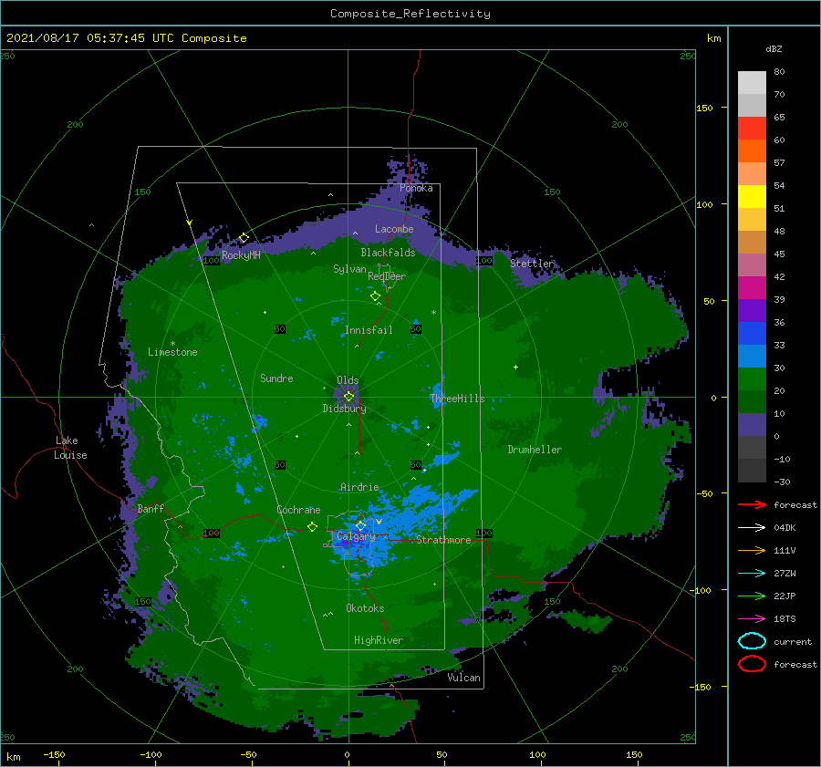The width and height of the screenshot is (821, 767).
Task: Pick the cyan 27ZW arrow symbol
Action: 752,574
